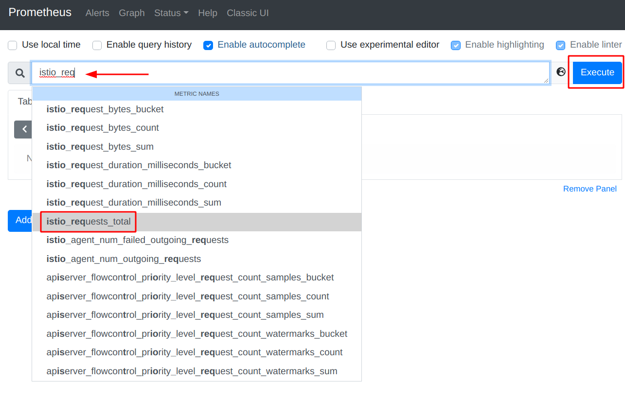This screenshot has height=416, width=625.
Task: Toggle Enable linter checkbox
Action: [x=561, y=45]
